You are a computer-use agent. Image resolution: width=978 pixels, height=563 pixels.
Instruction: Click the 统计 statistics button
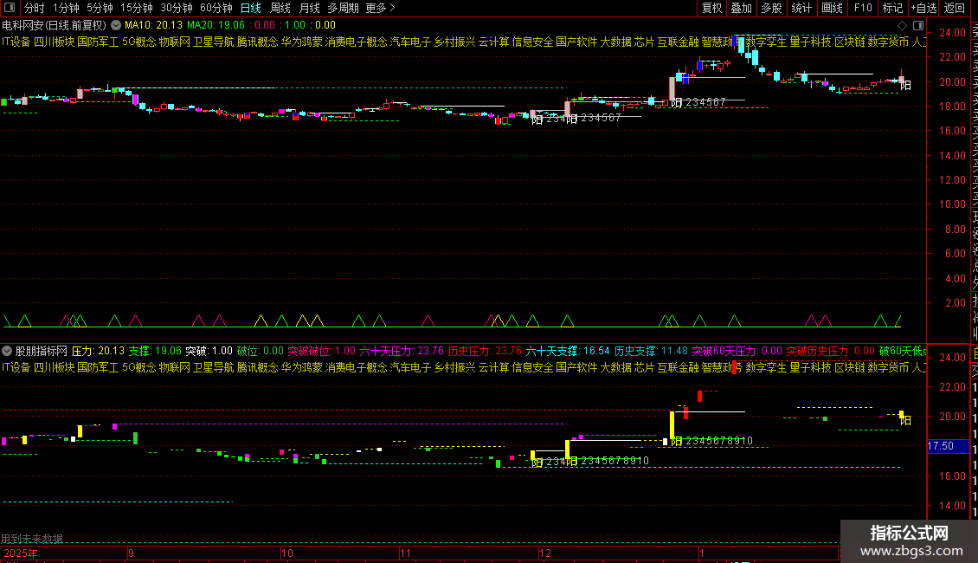click(801, 8)
